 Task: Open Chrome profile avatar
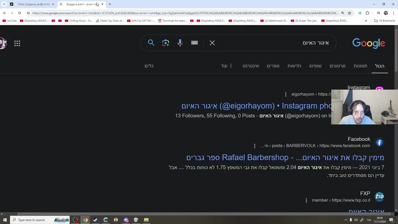point(386,13)
